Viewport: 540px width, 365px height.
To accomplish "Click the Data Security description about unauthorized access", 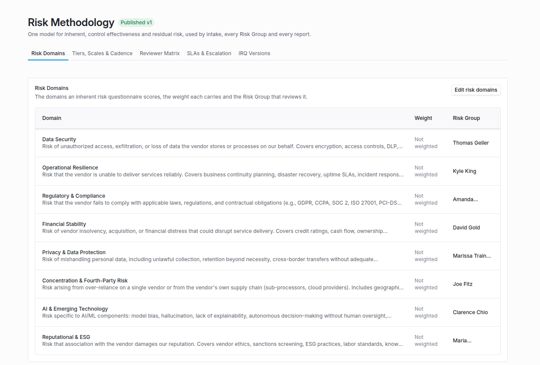I will [x=223, y=146].
